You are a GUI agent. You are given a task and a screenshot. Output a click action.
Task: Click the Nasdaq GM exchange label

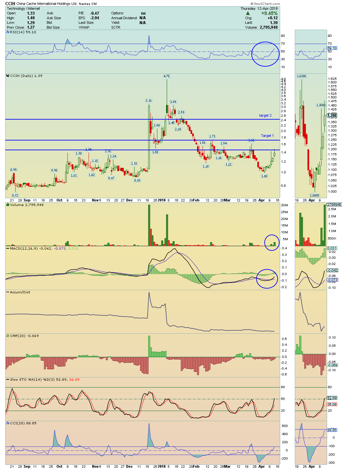(x=88, y=4)
